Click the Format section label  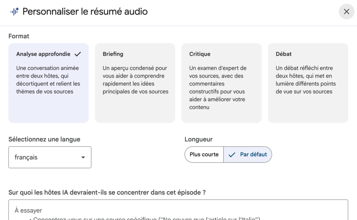(19, 36)
